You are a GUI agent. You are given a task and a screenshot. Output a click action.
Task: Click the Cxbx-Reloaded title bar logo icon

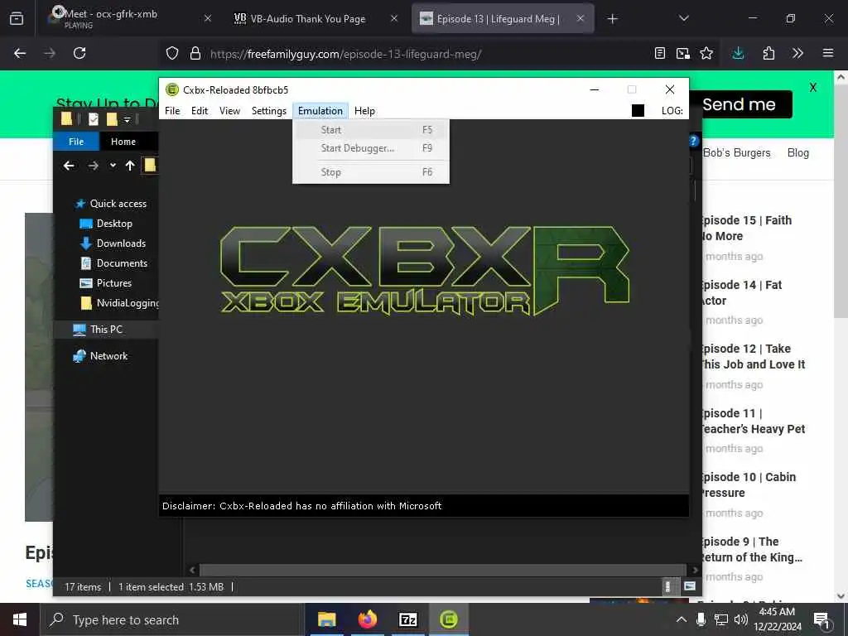click(x=172, y=89)
